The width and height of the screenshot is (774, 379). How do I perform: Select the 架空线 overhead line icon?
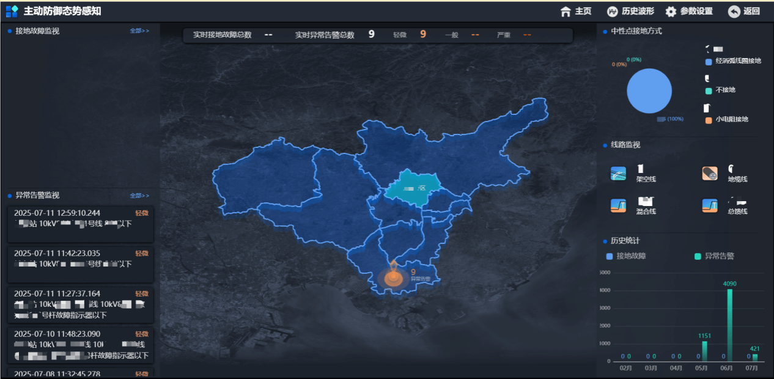click(x=618, y=174)
